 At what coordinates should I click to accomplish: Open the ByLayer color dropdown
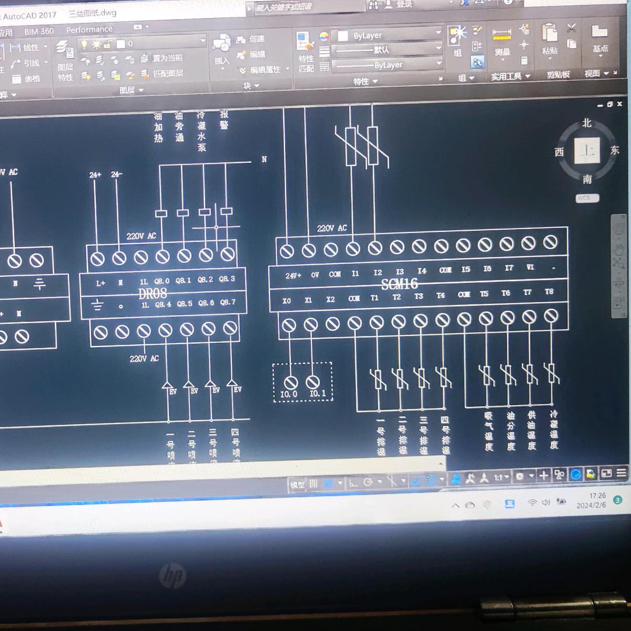click(x=387, y=35)
